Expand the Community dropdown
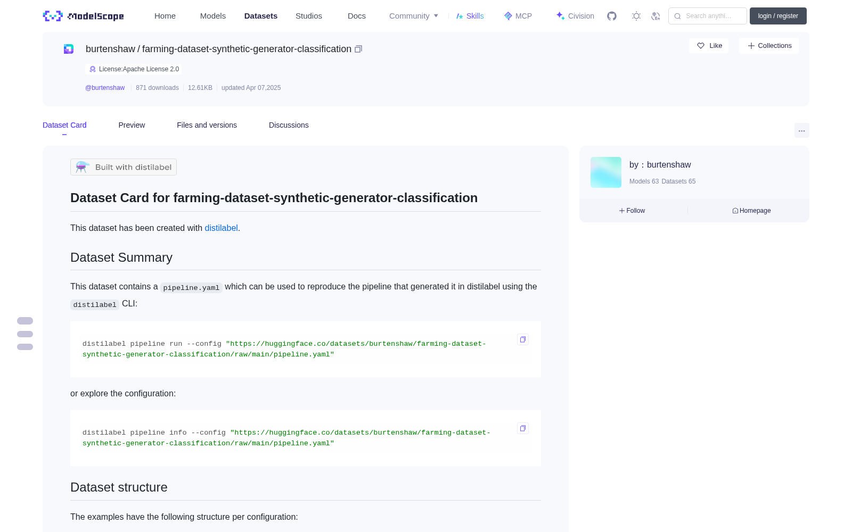 point(414,16)
